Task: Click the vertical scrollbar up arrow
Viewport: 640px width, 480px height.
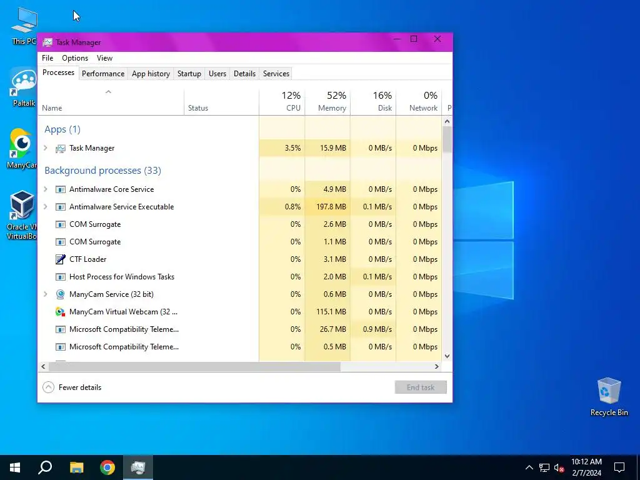Action: 447,121
